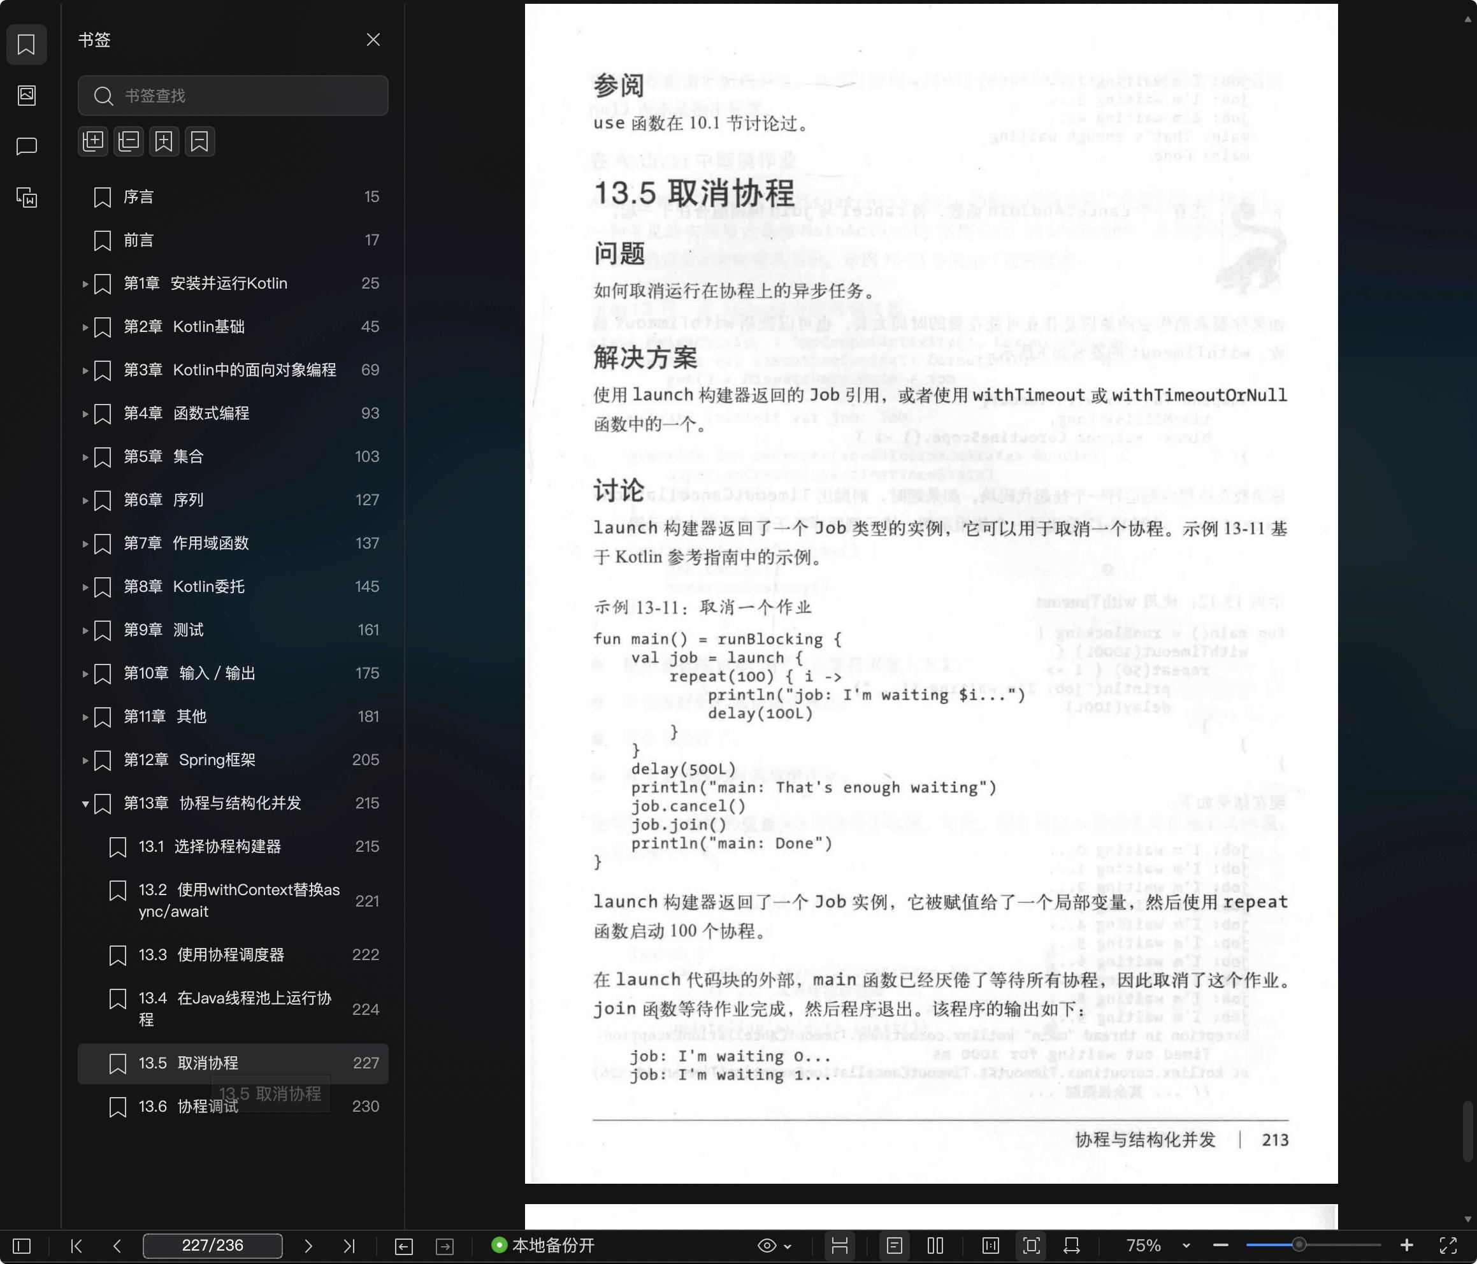
Task: Go to 13.1 选择协程构建器
Action: (x=233, y=846)
